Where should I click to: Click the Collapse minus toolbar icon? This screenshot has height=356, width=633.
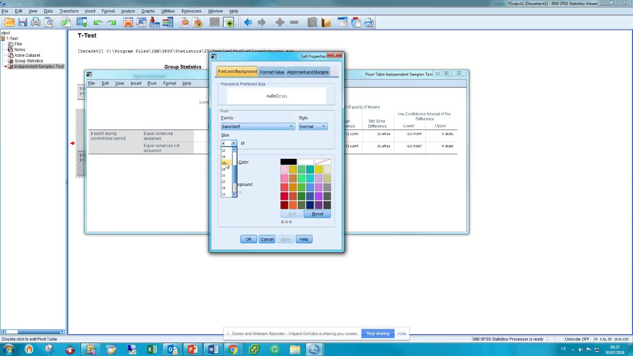(294, 22)
